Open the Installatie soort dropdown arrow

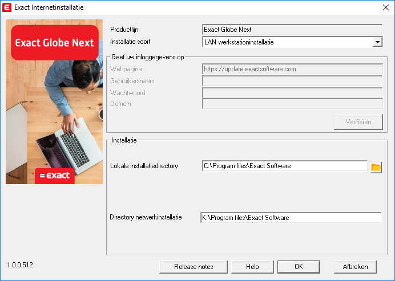377,42
